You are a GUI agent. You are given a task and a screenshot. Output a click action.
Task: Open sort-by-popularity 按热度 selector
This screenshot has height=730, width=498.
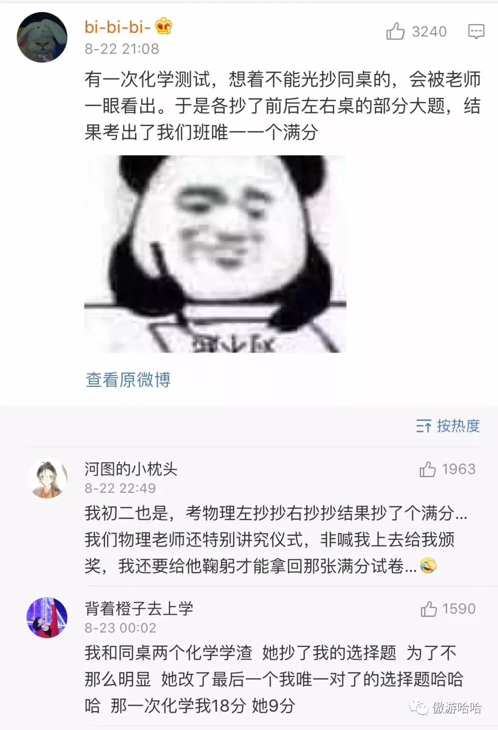(448, 426)
